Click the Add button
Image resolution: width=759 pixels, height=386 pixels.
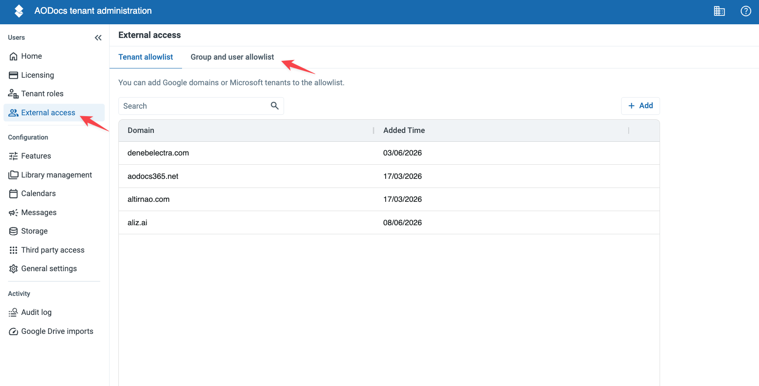coord(641,106)
